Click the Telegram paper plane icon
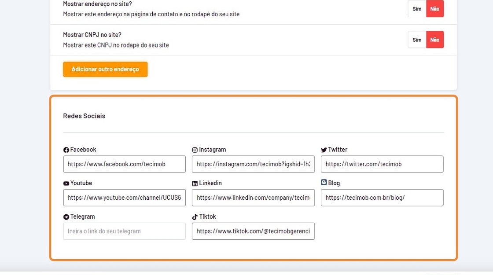The image size is (493, 275). (x=66, y=217)
